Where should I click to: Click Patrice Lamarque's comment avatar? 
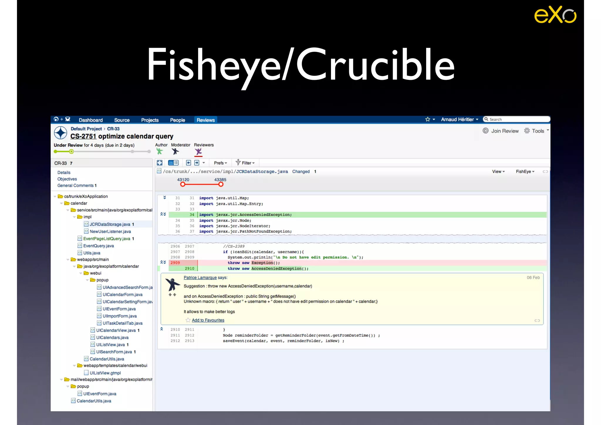[172, 285]
